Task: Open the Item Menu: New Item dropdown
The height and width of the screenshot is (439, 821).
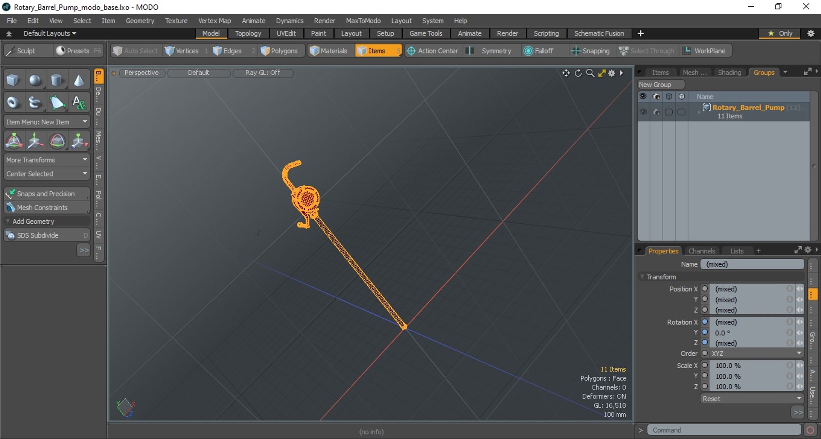Action: pos(47,122)
